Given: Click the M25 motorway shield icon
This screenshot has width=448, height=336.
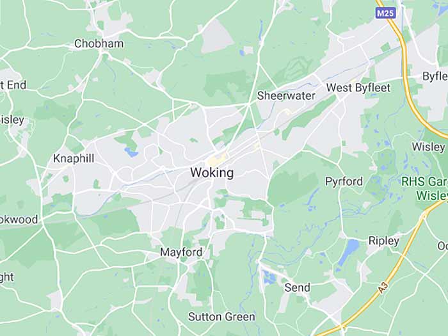Looking at the screenshot, I should click(386, 13).
